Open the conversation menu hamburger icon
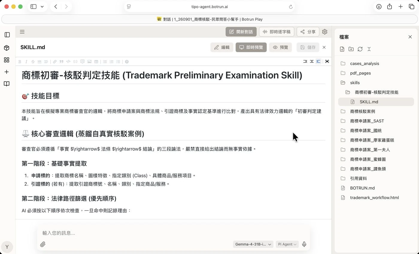 pyautogui.click(x=22, y=32)
